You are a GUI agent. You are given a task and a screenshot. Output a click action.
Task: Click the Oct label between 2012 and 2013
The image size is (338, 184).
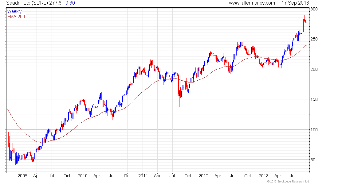(248, 176)
